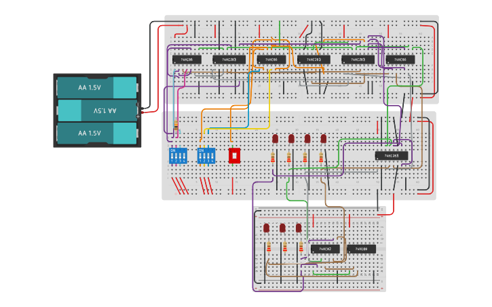Toggle switch 3 on the second blue DIP switch
This screenshot has width=492, height=307.
coord(208,156)
